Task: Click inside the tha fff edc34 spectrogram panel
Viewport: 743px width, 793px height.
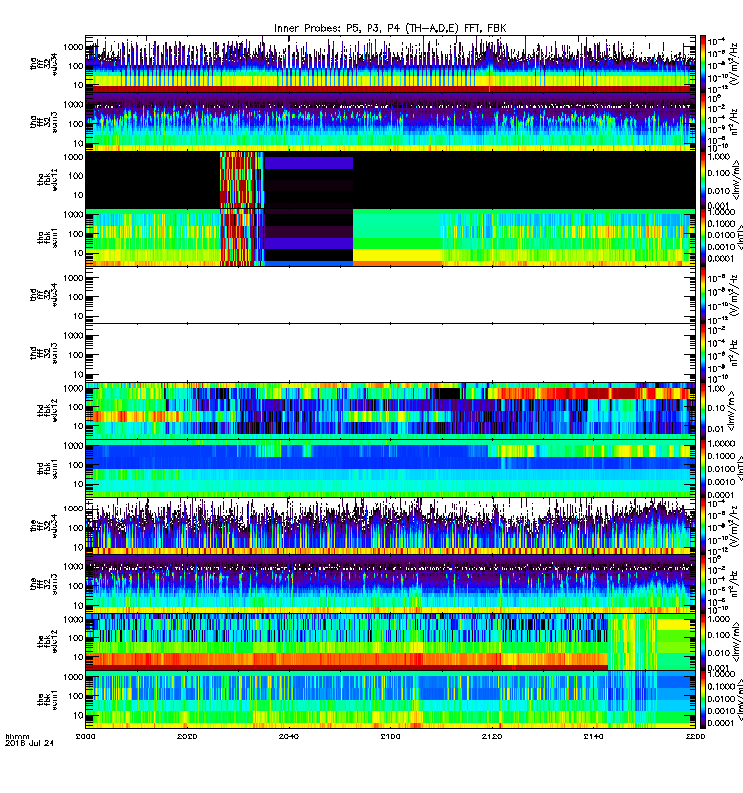Action: pos(390,63)
